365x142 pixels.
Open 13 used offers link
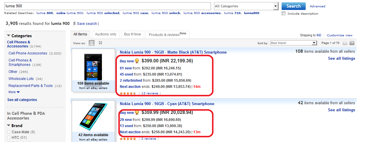point(126,126)
